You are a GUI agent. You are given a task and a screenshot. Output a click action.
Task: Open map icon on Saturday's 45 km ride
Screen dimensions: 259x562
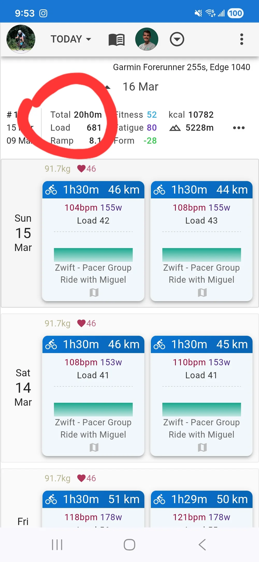point(202,447)
